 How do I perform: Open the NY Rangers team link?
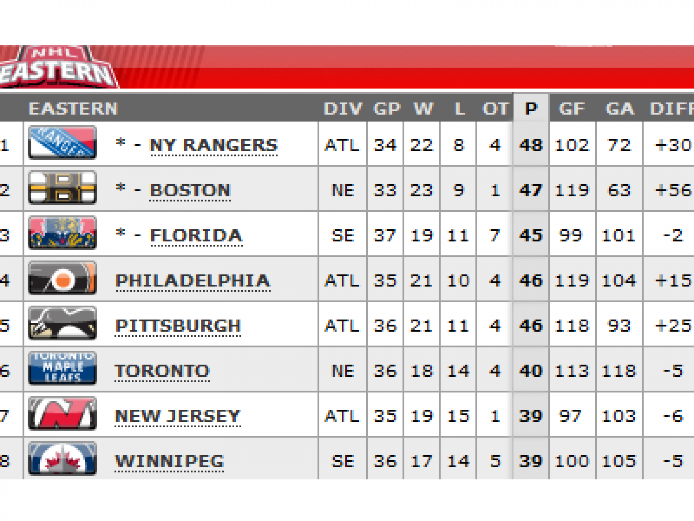pyautogui.click(x=213, y=145)
